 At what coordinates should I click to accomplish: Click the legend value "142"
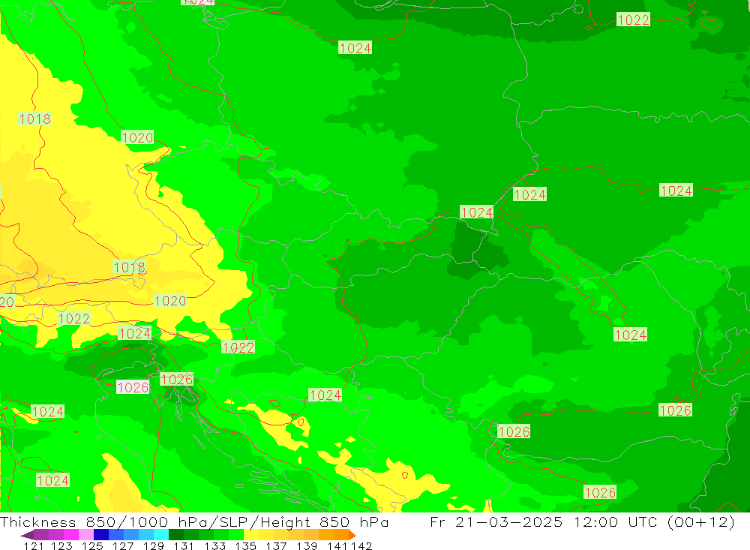(x=361, y=545)
